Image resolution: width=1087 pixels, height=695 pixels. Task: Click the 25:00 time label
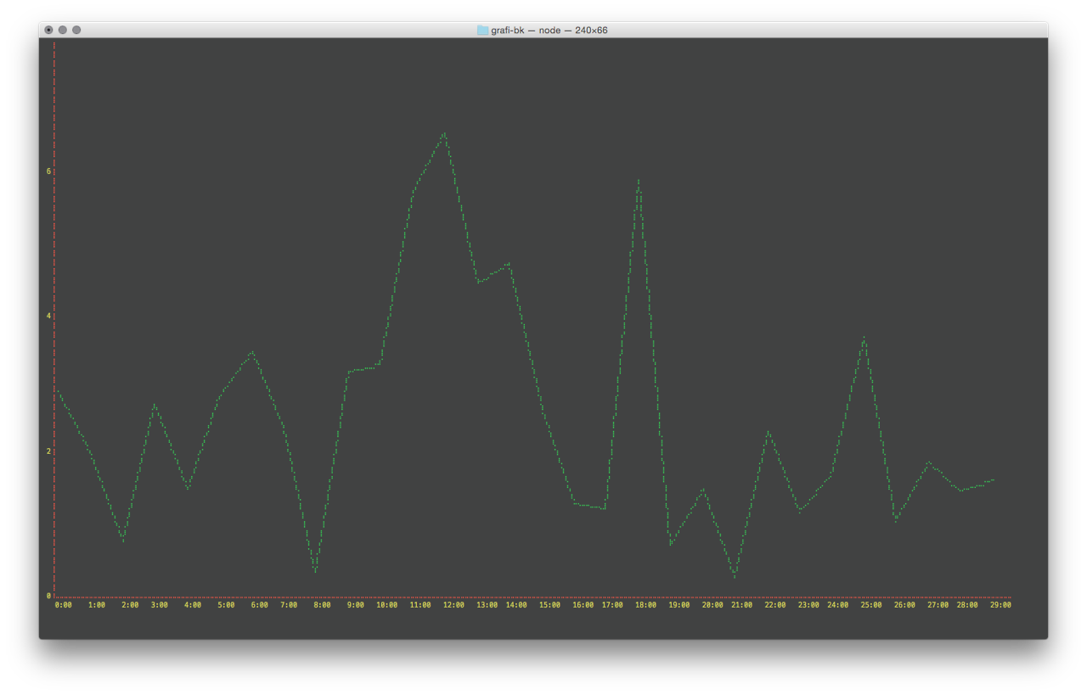(871, 605)
